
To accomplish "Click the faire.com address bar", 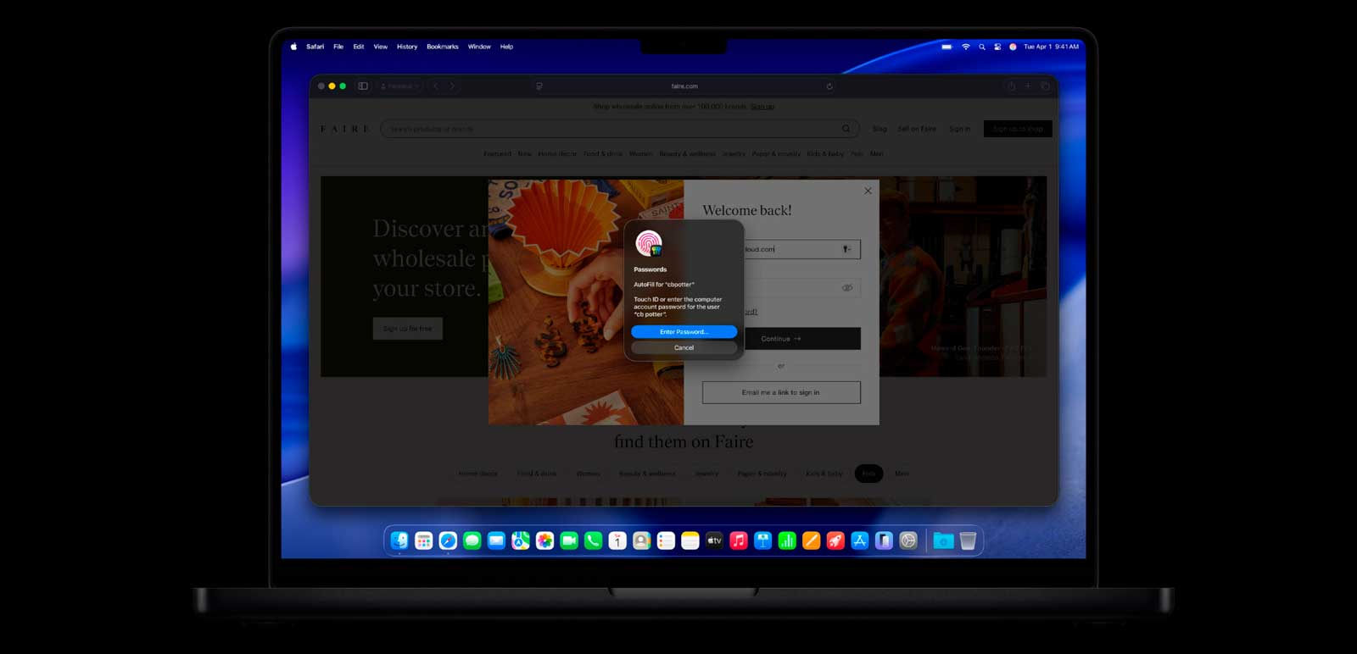I will tap(684, 86).
